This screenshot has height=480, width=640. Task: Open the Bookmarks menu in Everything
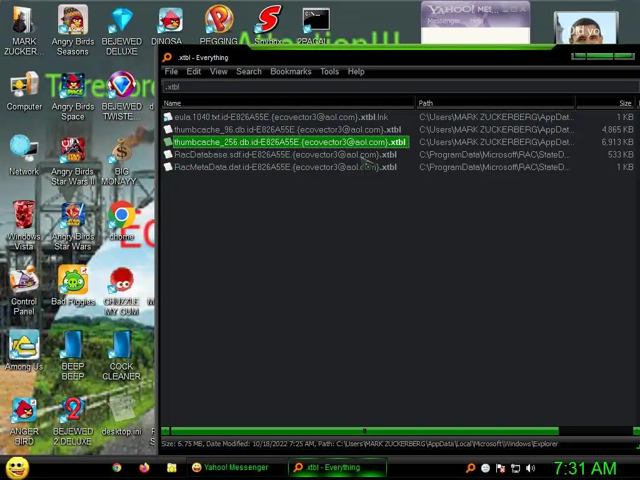[x=291, y=71]
